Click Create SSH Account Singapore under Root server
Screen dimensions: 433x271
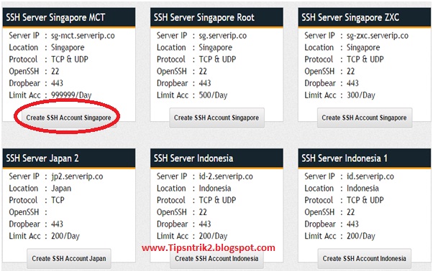[x=216, y=118]
